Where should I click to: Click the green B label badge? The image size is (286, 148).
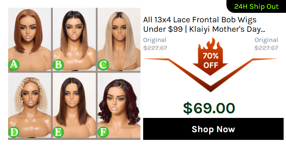pos(58,65)
